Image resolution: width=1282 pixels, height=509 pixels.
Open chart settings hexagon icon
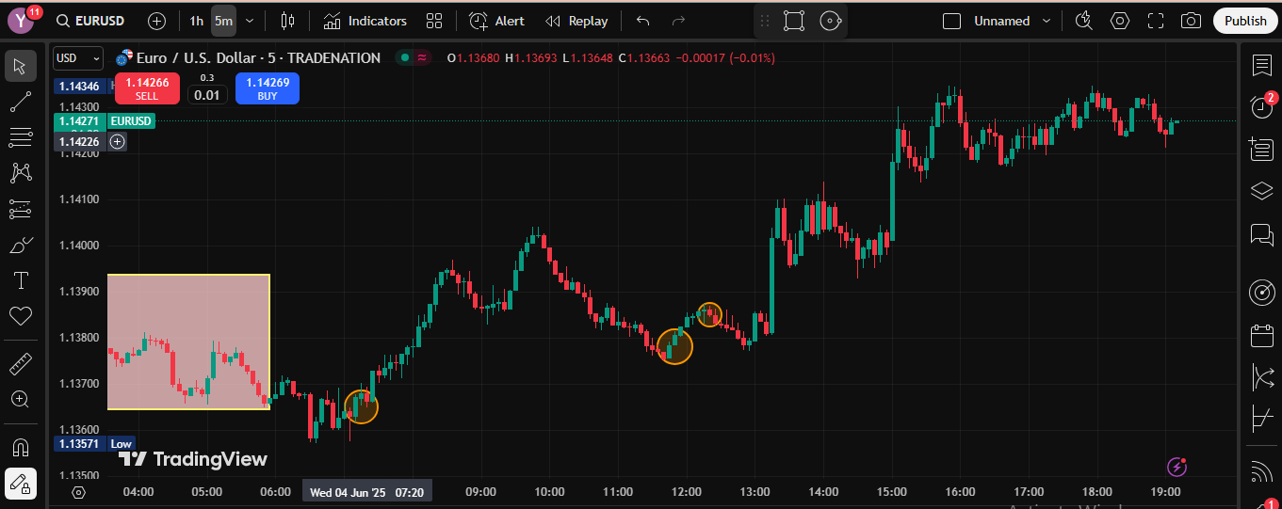click(x=1119, y=21)
